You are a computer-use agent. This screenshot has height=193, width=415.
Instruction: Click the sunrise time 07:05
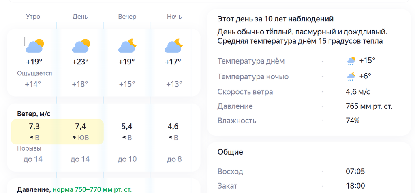coord(355,171)
